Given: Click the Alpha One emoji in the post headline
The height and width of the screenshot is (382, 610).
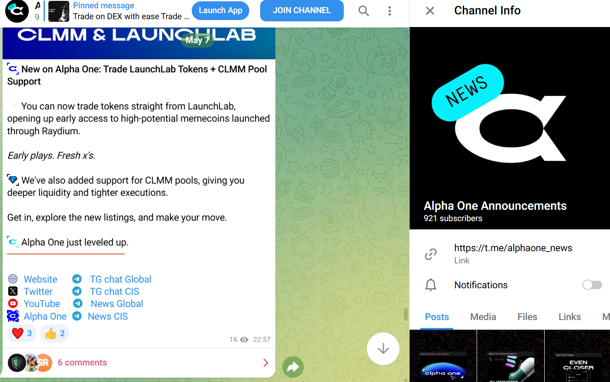Looking at the screenshot, I should [x=13, y=69].
